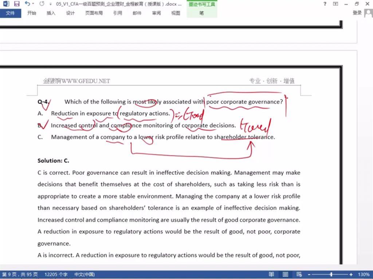Click the language indicator 中文(中国)
This screenshot has height=279, width=373.
(x=85, y=275)
